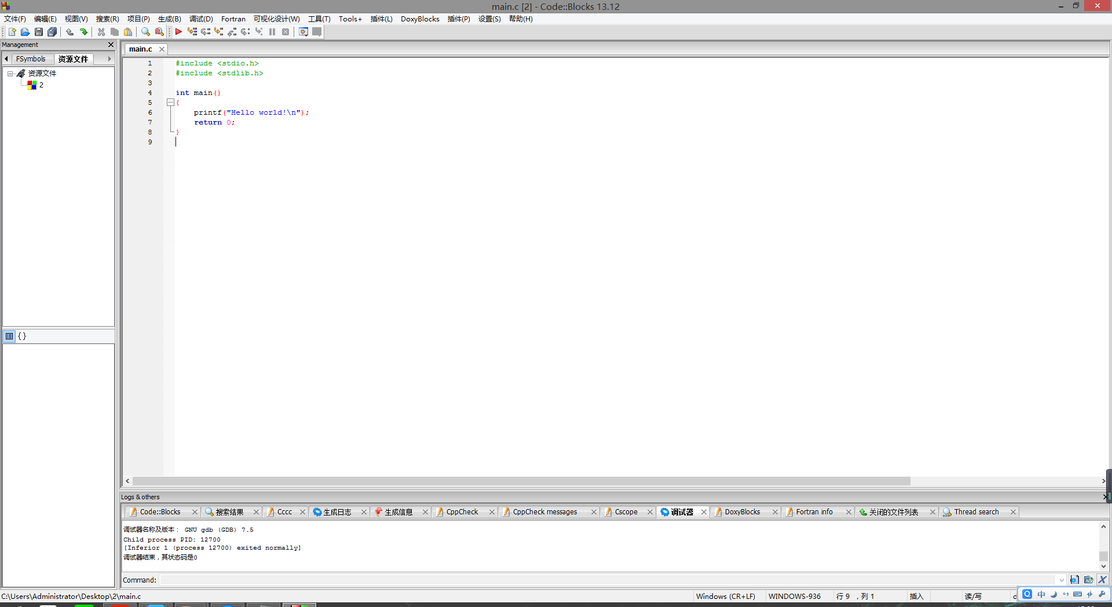This screenshot has height=607, width=1112.
Task: Toggle half-width moon icon in IME bar
Action: 1054,594
